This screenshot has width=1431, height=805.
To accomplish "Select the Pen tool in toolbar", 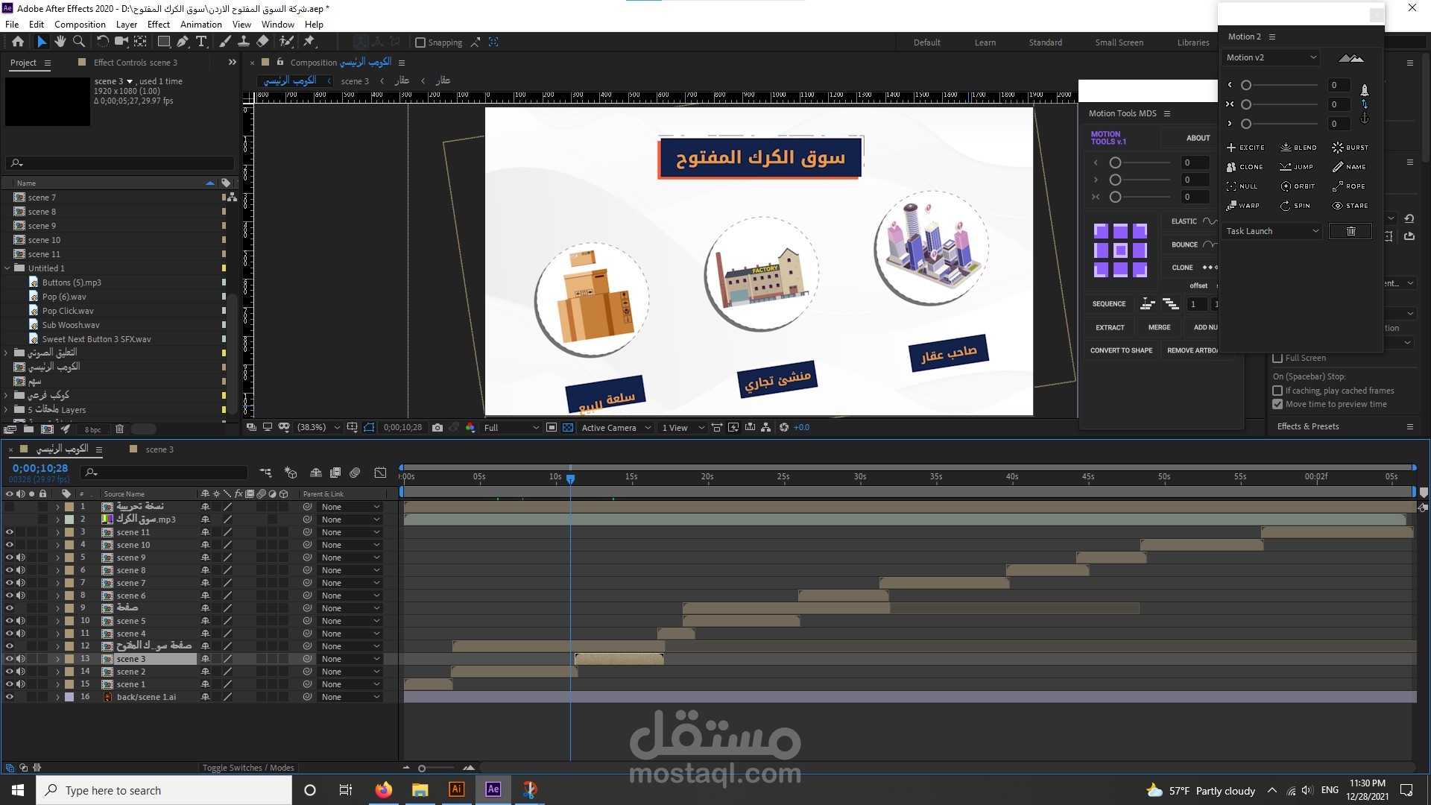I will 183,42.
